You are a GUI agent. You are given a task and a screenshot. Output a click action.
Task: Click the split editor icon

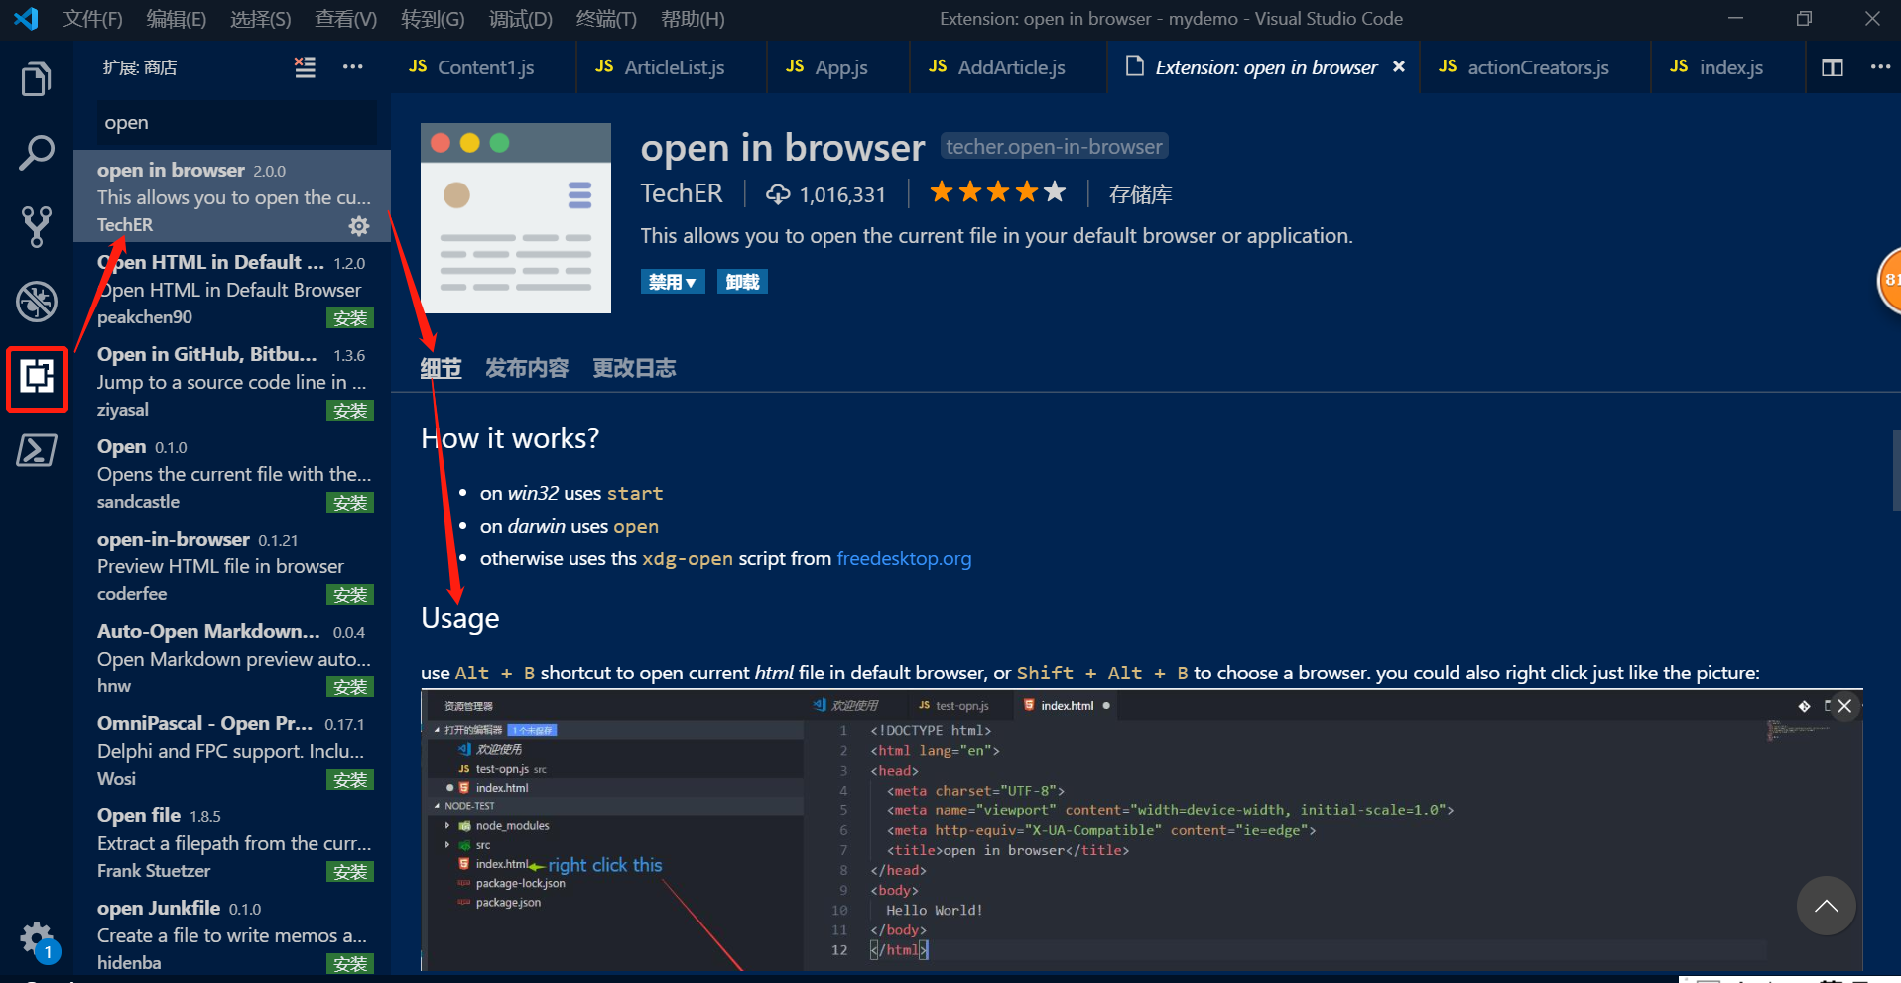(1833, 67)
